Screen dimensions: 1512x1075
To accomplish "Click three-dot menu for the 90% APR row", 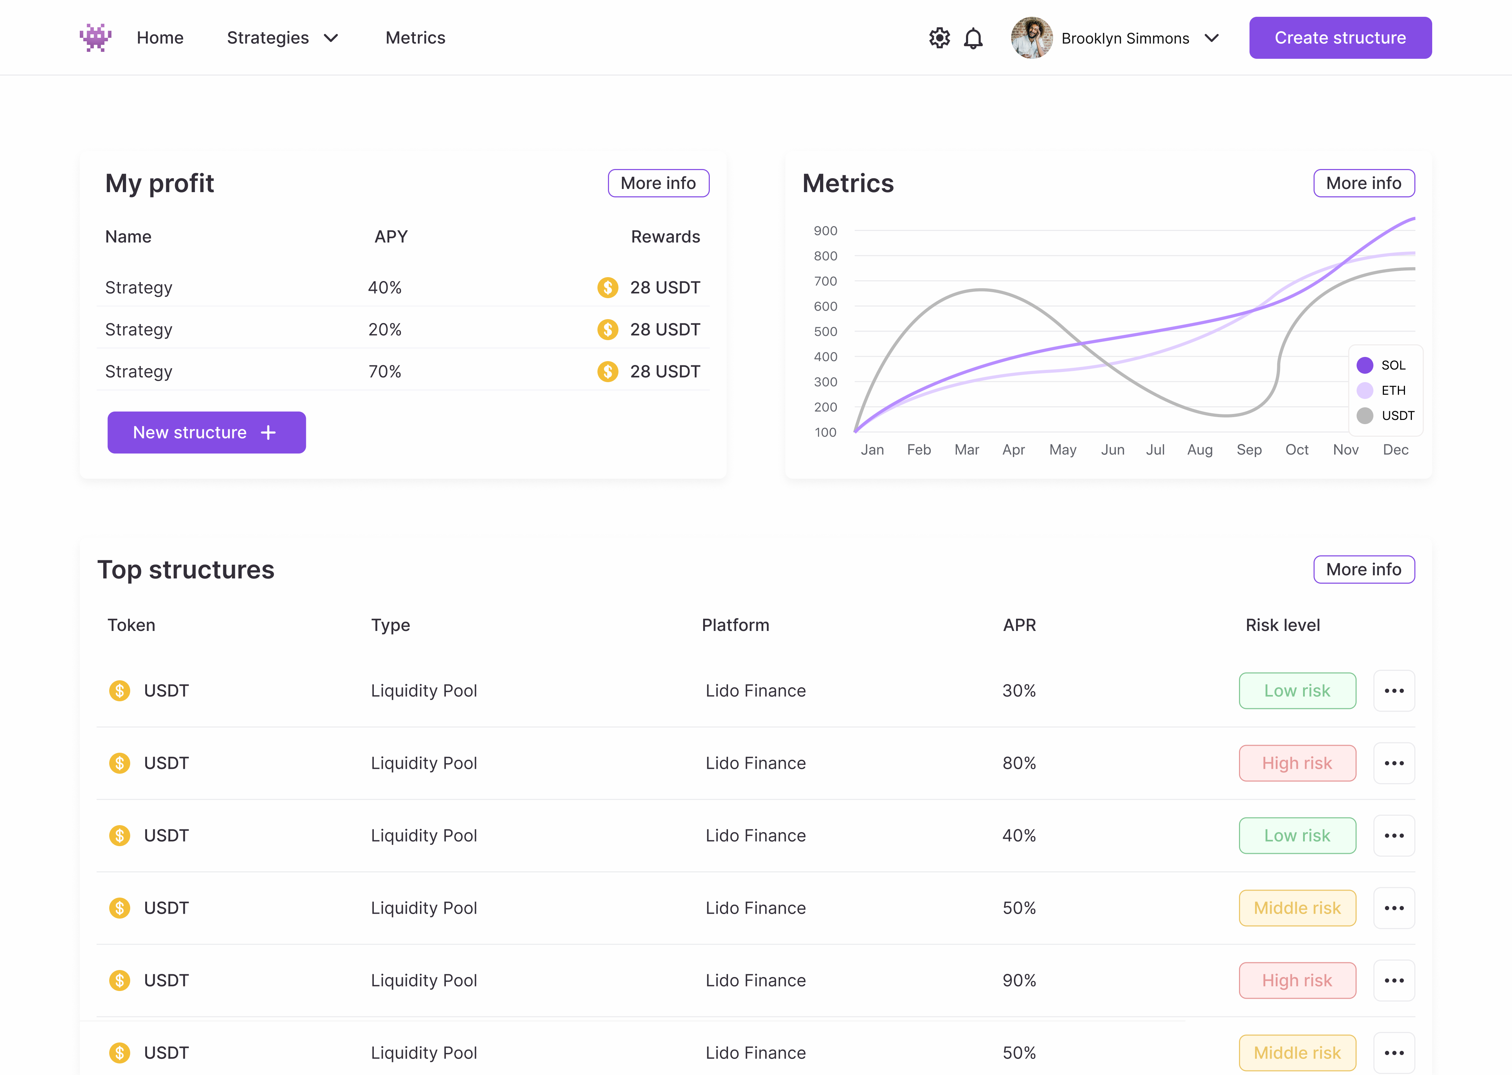I will tap(1393, 980).
